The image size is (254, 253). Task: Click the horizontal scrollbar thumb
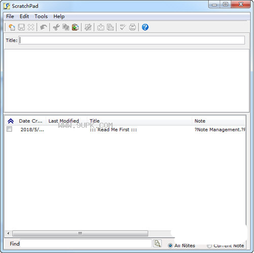tap(80, 233)
